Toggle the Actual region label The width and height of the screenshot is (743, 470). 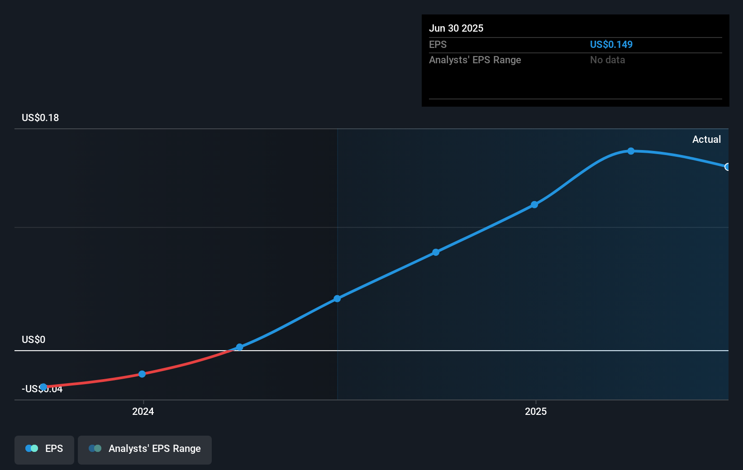pos(707,139)
